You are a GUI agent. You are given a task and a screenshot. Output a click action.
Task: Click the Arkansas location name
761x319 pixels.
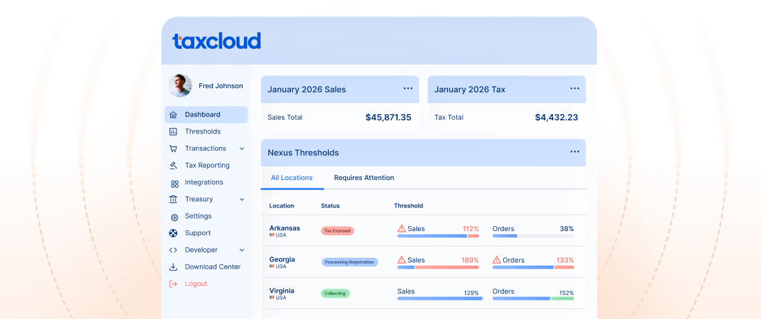tap(285, 228)
